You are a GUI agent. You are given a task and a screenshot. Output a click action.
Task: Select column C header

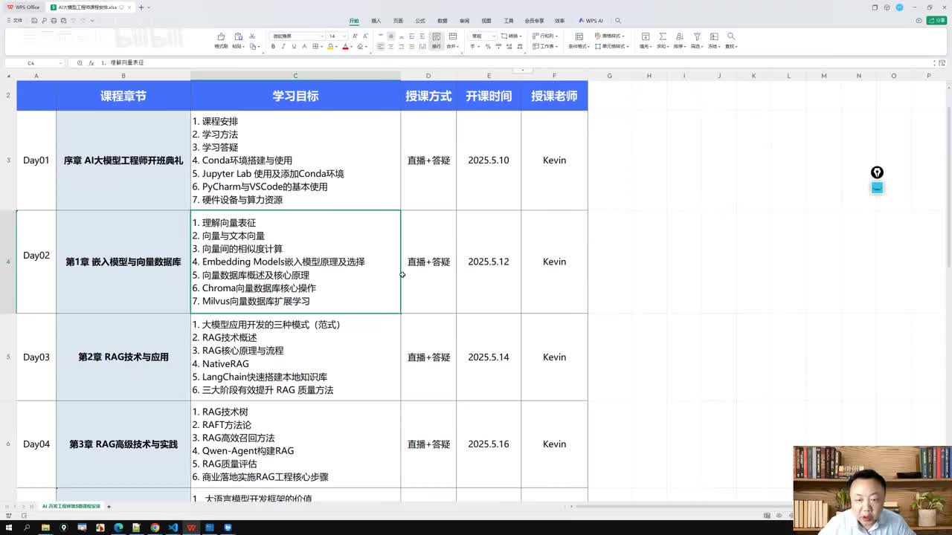click(x=295, y=76)
